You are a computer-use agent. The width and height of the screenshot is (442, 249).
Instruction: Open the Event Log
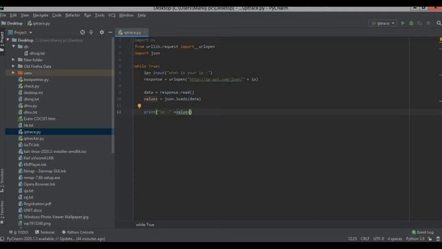pos(423,232)
